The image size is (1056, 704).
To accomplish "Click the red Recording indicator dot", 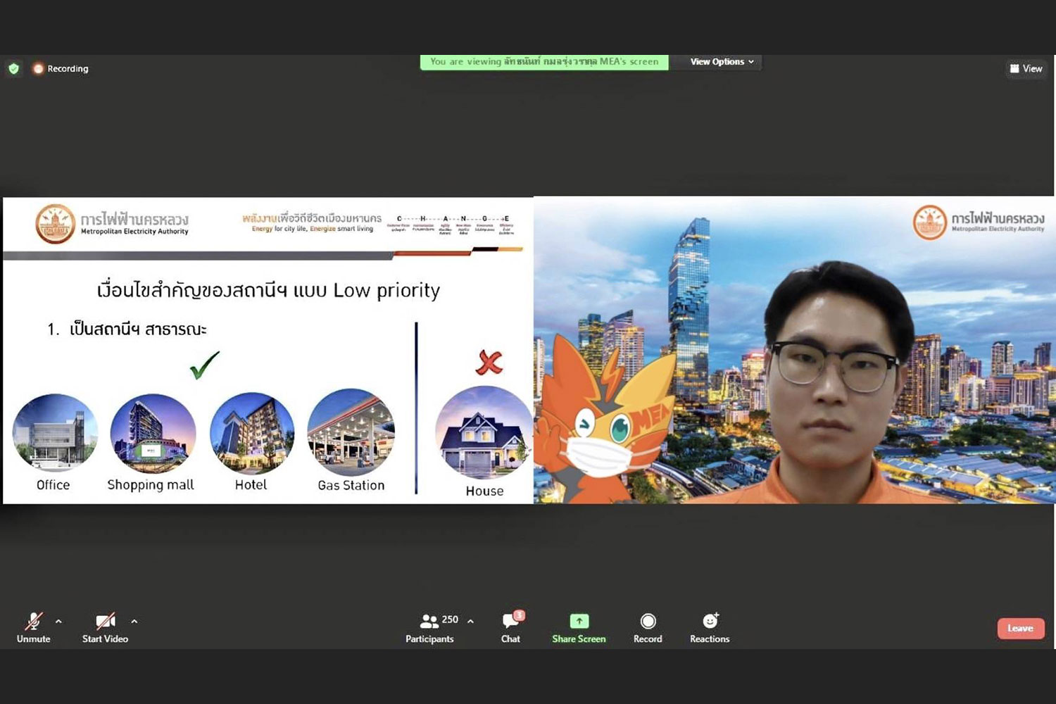I will 38,68.
